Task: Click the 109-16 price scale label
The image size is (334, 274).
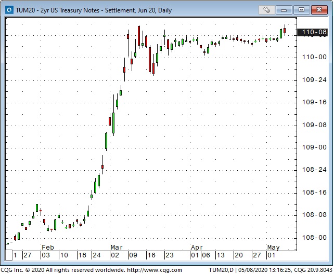Action: coord(314,102)
